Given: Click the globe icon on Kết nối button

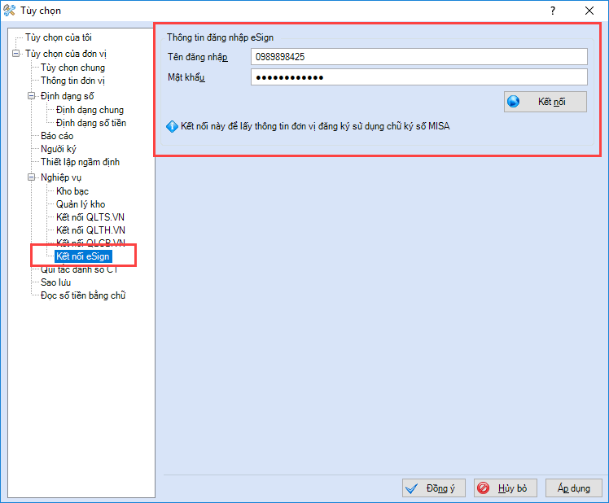Looking at the screenshot, I should 513,102.
